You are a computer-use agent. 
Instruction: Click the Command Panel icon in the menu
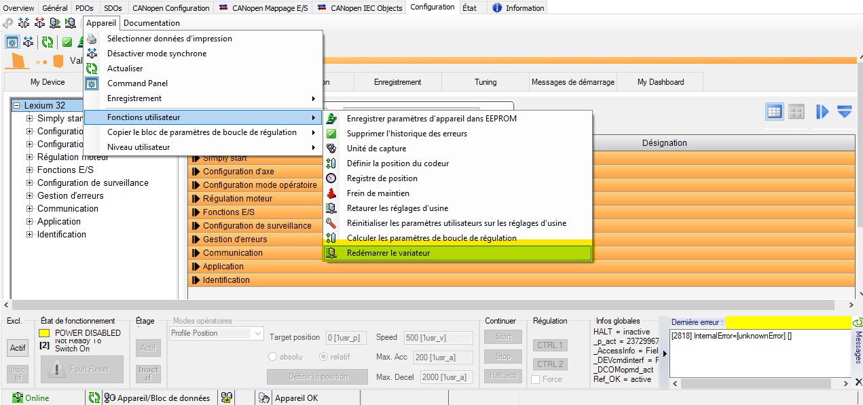point(92,83)
